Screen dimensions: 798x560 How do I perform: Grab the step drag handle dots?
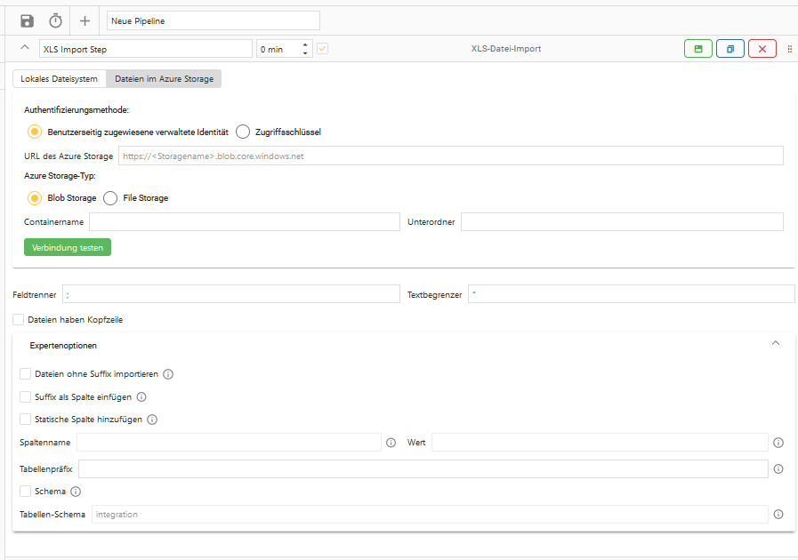pos(790,49)
